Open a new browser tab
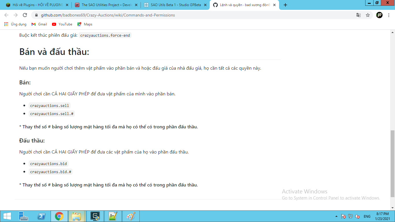Viewport: 395px width, 222px height. click(285, 5)
